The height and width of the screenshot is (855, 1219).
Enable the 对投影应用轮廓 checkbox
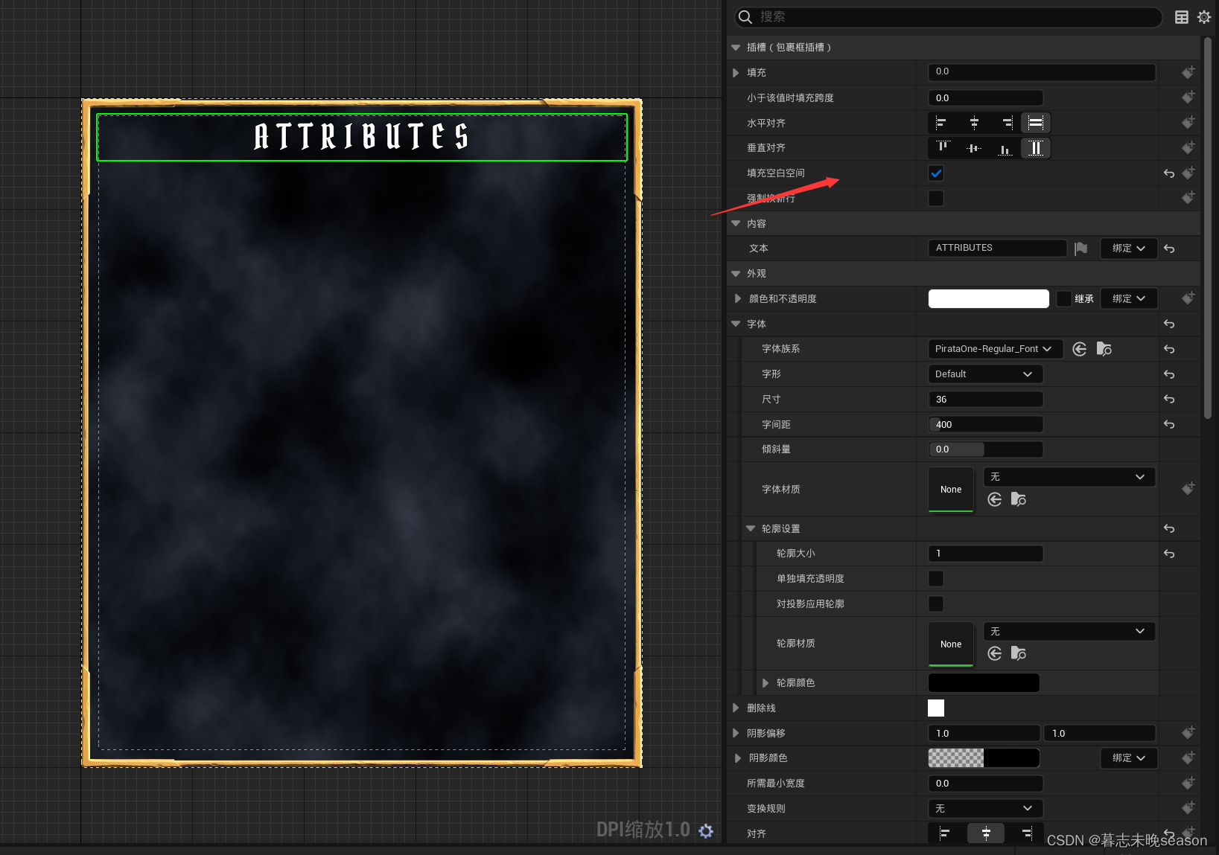[x=936, y=603]
